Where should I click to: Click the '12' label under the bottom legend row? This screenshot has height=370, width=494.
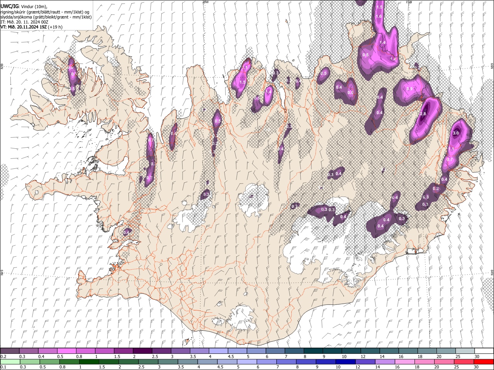358,367
